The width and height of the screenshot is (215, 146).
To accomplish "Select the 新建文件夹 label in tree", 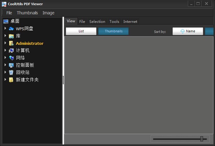I will pos(27,80).
